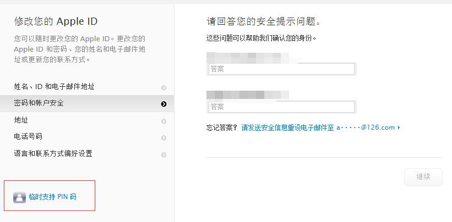Click the first blurred security question text
Viewport: 452px width, 222px height.
pyautogui.click(x=248, y=56)
